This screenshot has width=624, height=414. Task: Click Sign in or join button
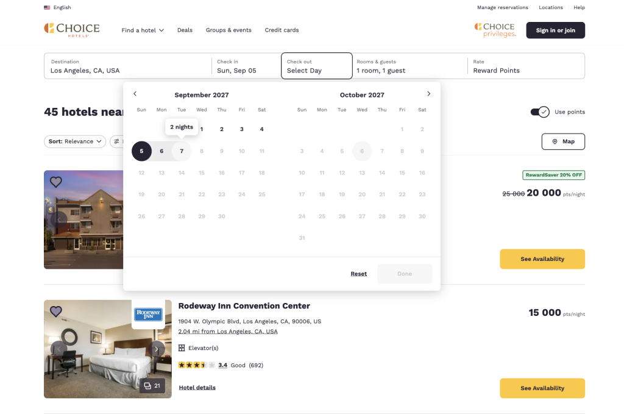(x=556, y=30)
